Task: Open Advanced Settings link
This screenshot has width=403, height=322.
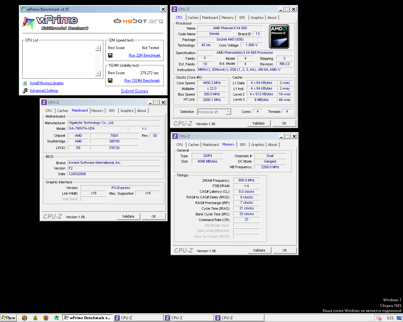Action: [x=44, y=91]
